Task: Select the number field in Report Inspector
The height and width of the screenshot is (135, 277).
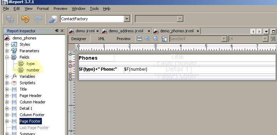Action: point(33,70)
